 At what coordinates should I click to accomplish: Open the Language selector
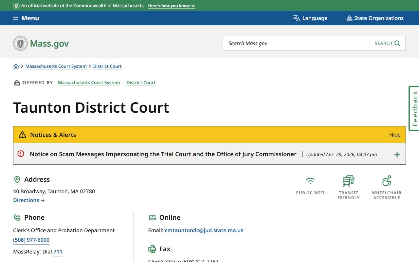310,18
